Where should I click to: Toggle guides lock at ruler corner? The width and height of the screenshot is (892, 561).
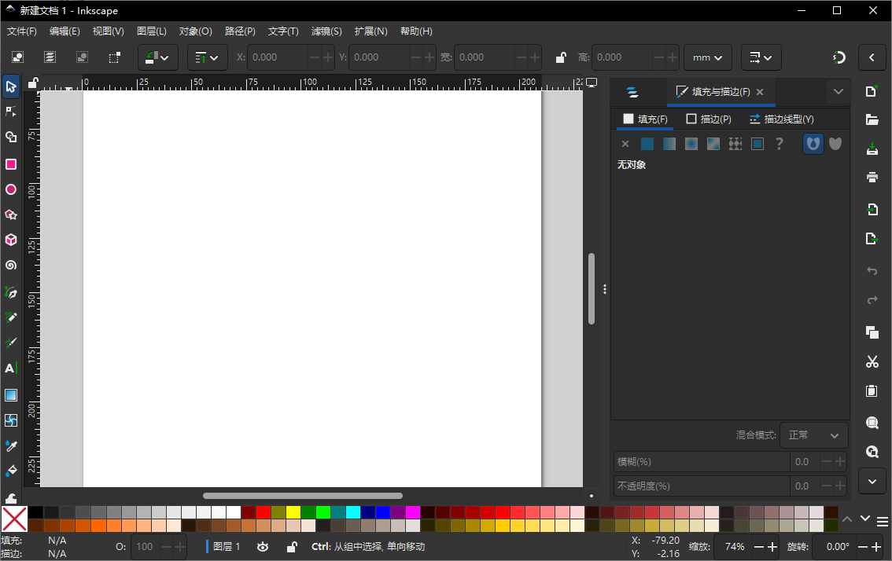point(33,83)
